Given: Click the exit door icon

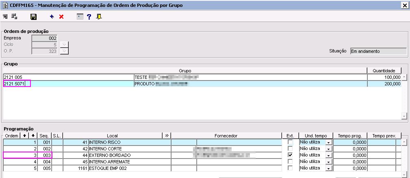Looking at the screenshot, I should pos(99,17).
